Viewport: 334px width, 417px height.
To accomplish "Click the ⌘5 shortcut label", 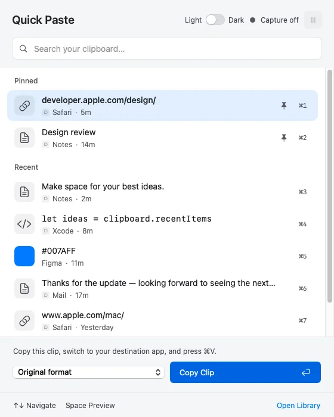I will coord(302,256).
